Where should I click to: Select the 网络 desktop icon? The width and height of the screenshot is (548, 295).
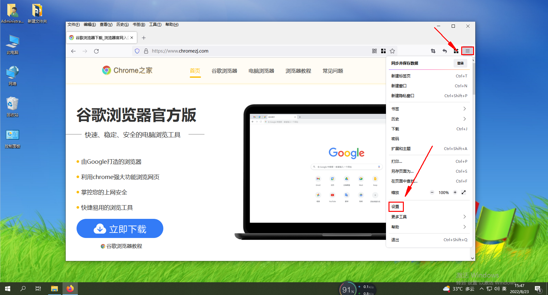click(12, 76)
